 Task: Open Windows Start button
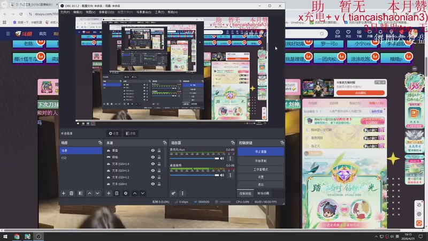(x=5, y=236)
